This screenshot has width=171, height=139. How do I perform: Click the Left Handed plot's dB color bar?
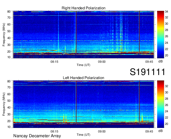160,104
